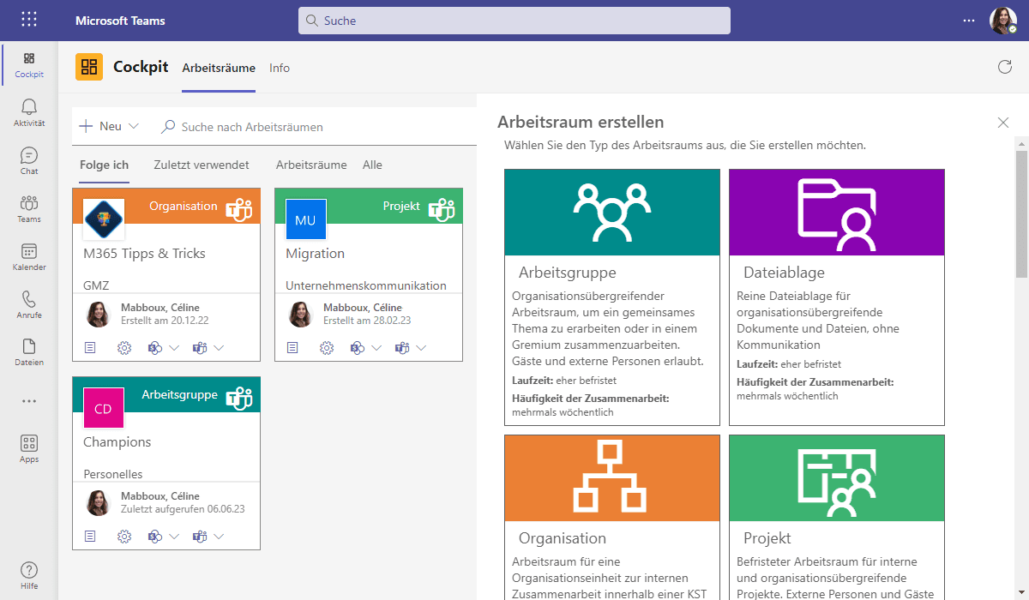Screen dimensions: 1029x600
Task: Choose the Dateiablage workspace type tile
Action: point(836,297)
